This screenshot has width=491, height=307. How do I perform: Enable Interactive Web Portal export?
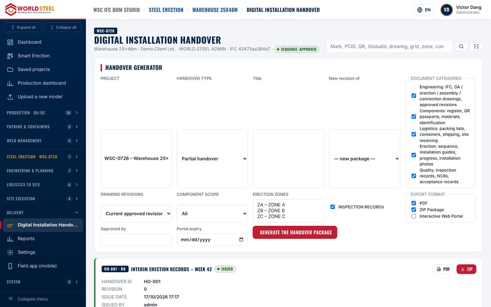[x=414, y=216]
